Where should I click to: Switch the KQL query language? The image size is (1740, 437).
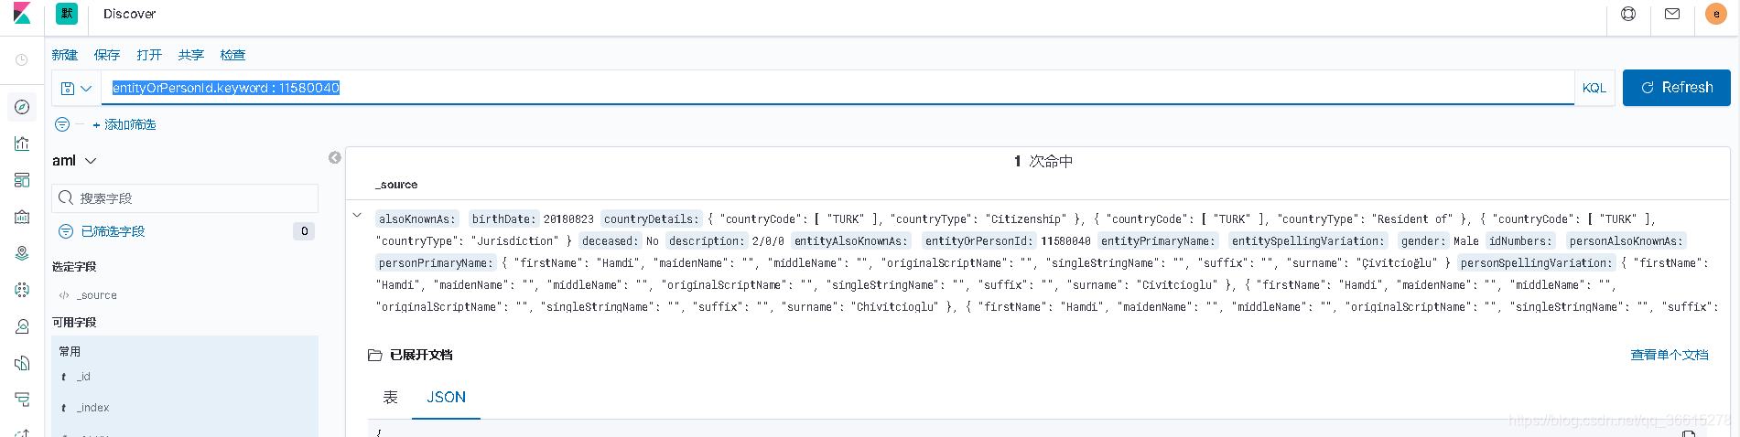point(1594,88)
